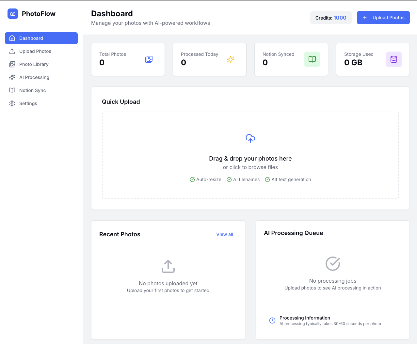Navigate to Notion Sync in sidebar

click(x=32, y=90)
